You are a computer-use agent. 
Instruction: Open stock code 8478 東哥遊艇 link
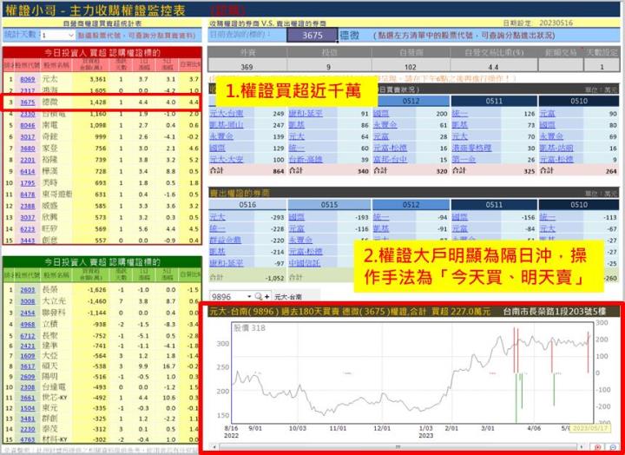click(x=28, y=195)
